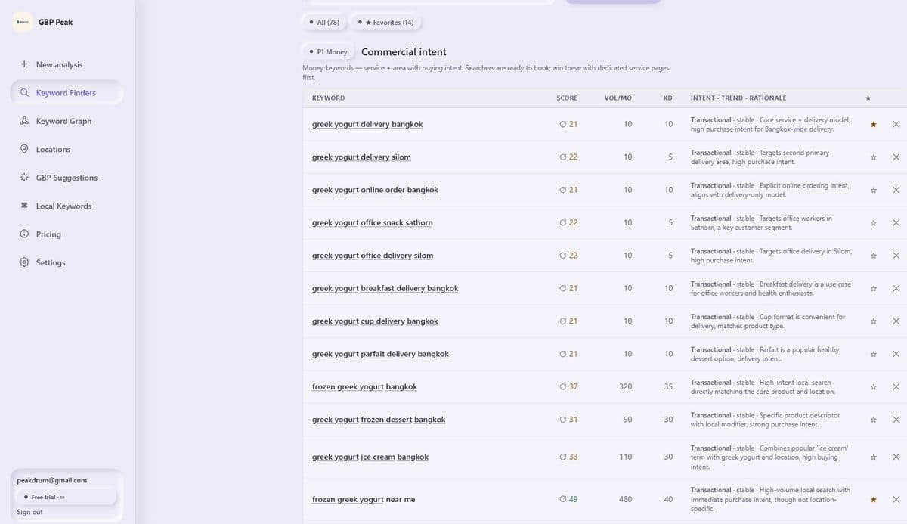Favorite greek yogurt ice cream bangkok star

[873, 457]
